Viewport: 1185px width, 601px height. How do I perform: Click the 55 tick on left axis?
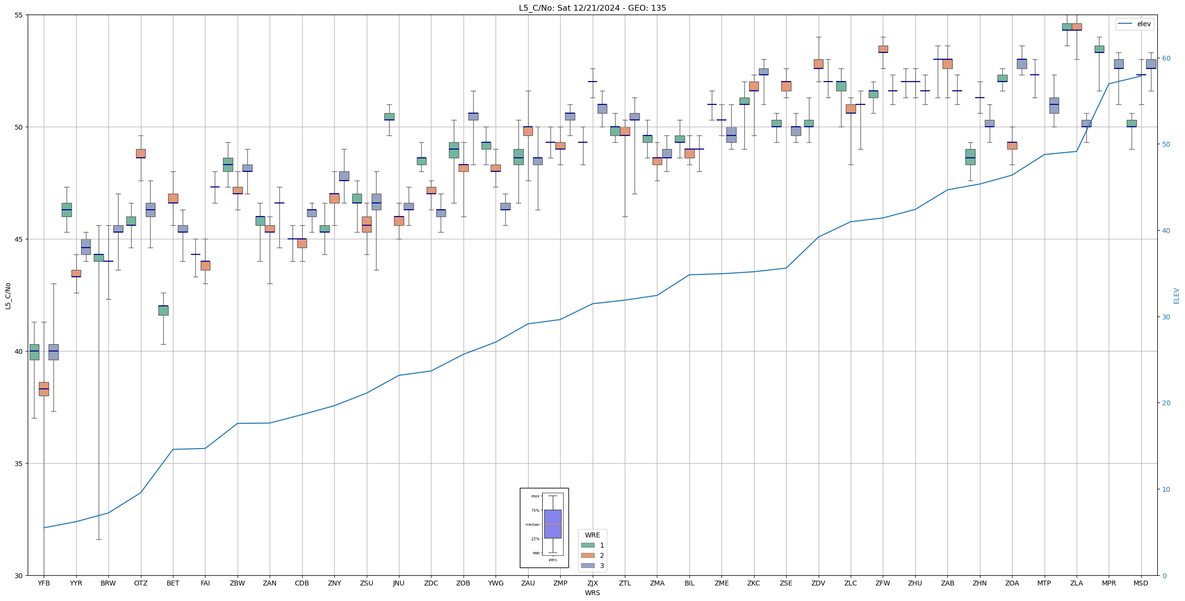coord(18,15)
